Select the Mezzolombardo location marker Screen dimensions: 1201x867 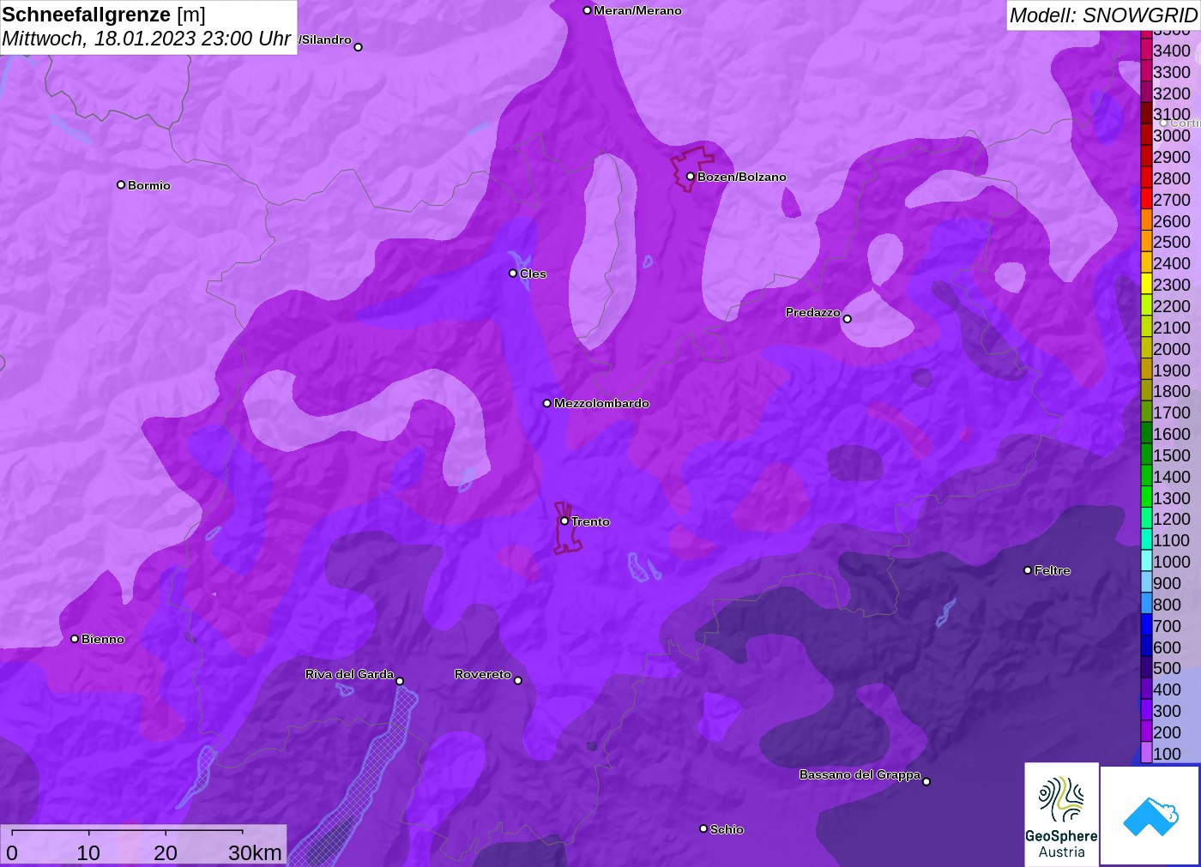(547, 403)
